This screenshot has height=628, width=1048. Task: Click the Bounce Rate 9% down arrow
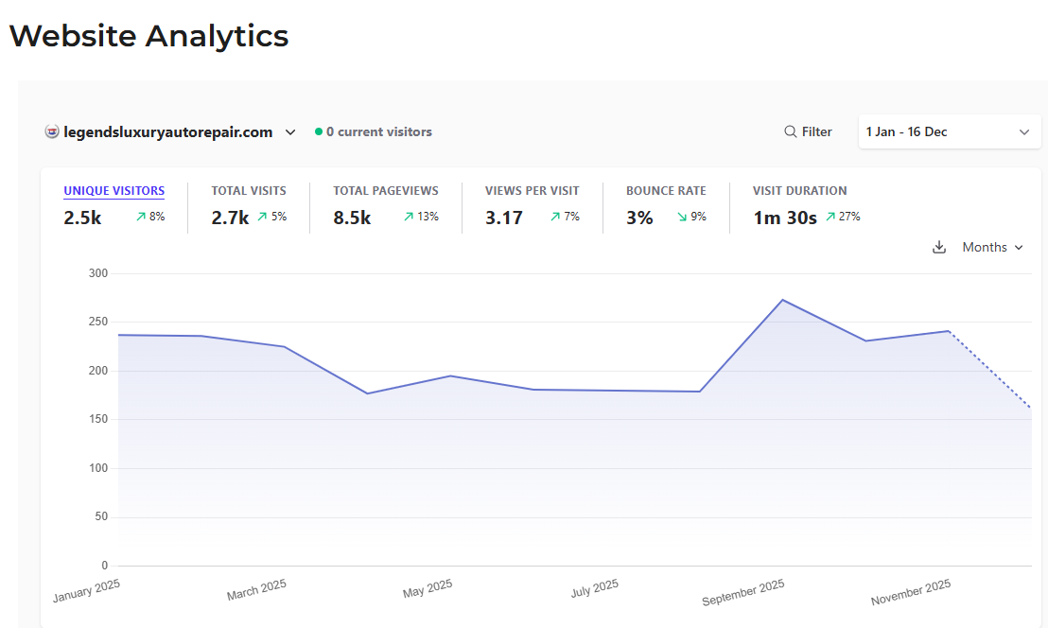click(682, 217)
